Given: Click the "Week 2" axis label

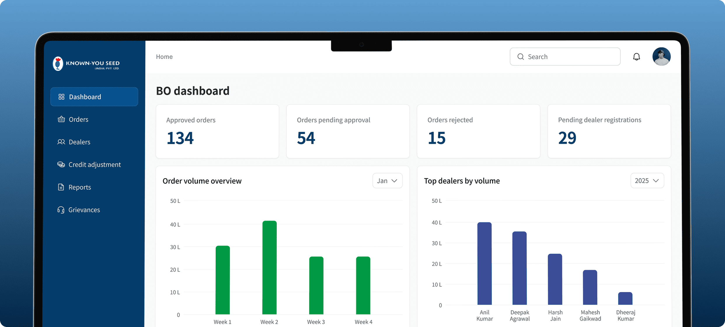Looking at the screenshot, I should 269,322.
